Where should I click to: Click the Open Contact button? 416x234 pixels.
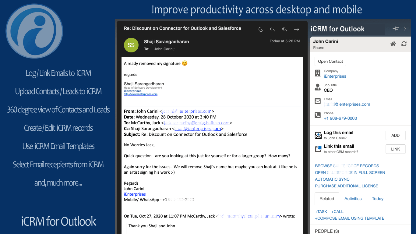[330, 61]
